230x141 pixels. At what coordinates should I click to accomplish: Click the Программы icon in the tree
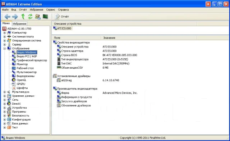[9, 112]
